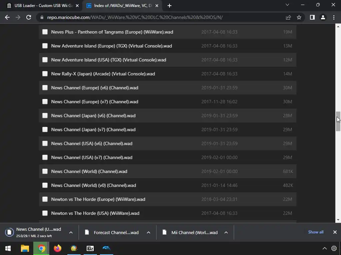Open the taskbar settings gear
The width and height of the screenshot is (341, 255).
334,248
